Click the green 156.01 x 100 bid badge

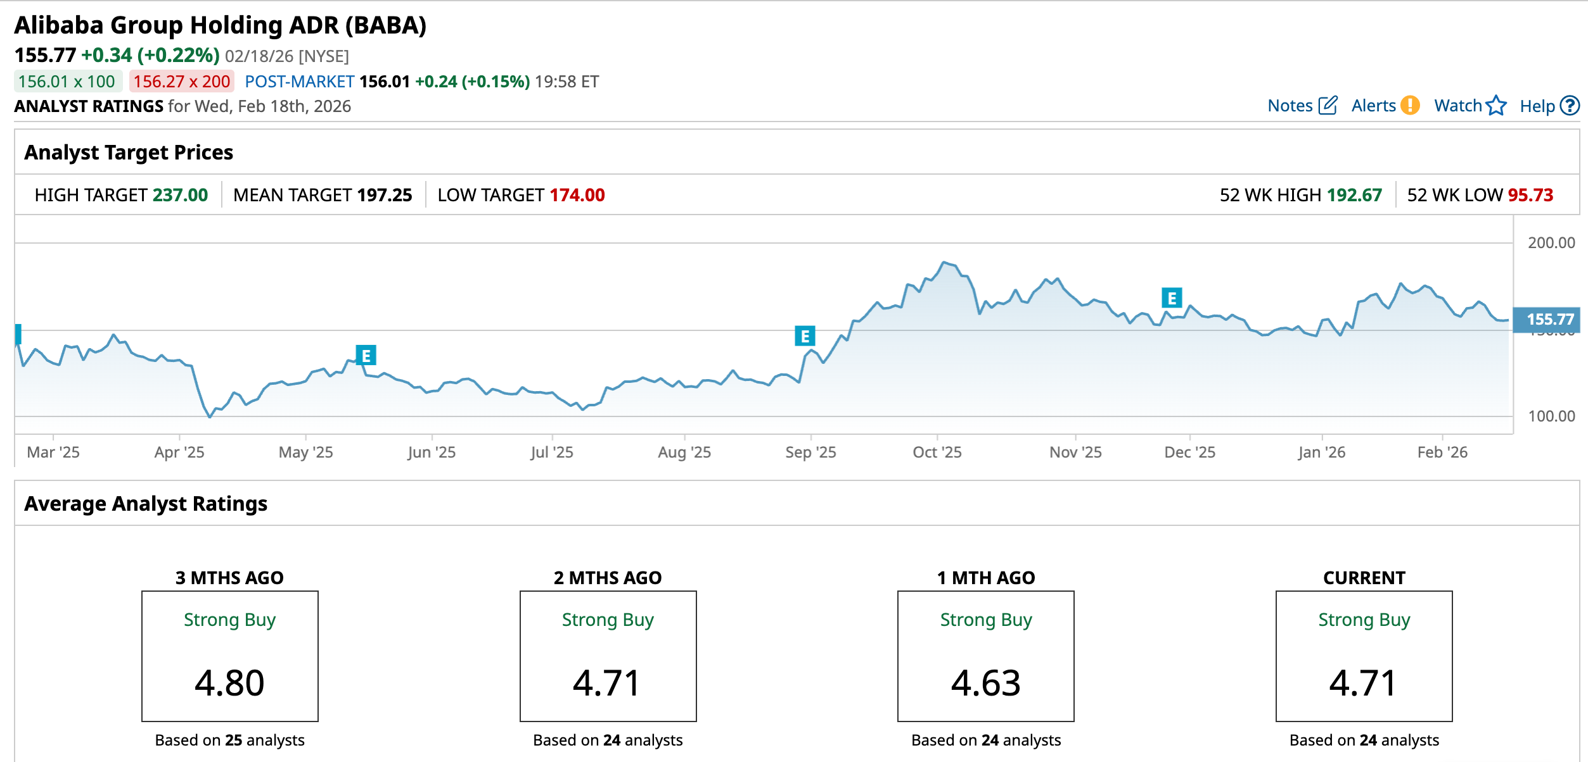point(67,82)
